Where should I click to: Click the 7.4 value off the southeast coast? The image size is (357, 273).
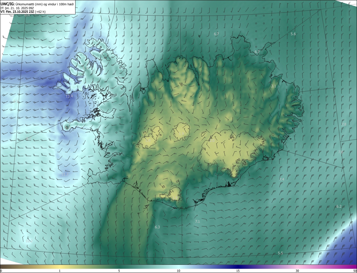coord(281,179)
